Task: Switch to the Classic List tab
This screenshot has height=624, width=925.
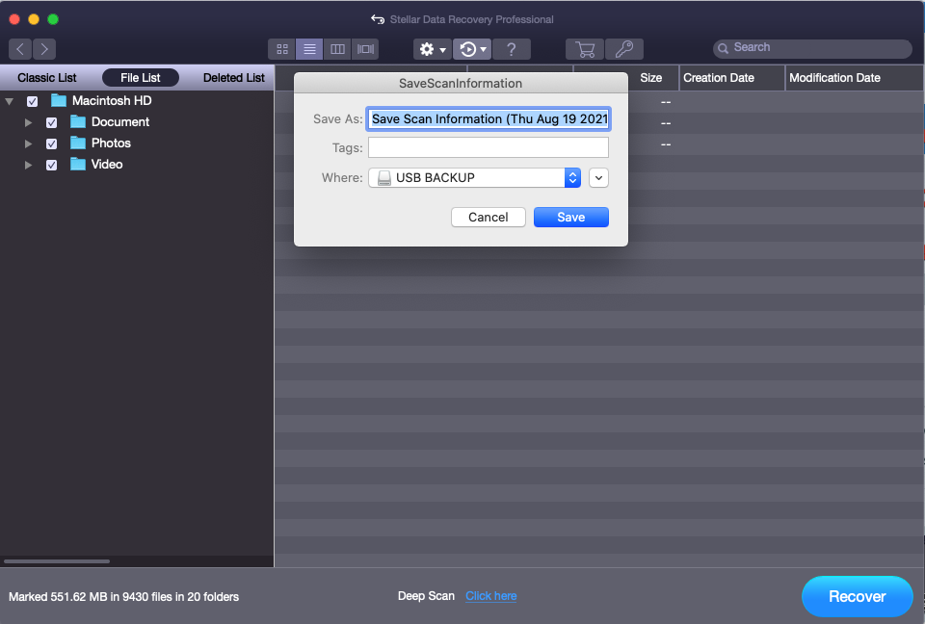Action: coord(47,78)
